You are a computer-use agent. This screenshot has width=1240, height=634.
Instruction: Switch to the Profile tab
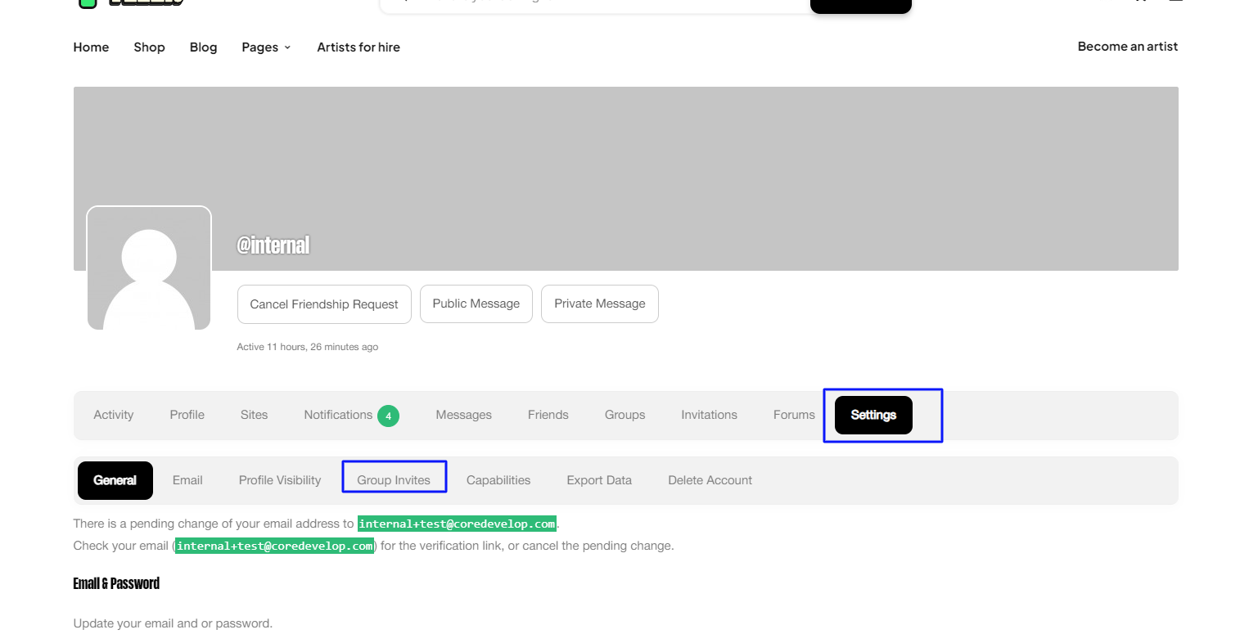187,415
